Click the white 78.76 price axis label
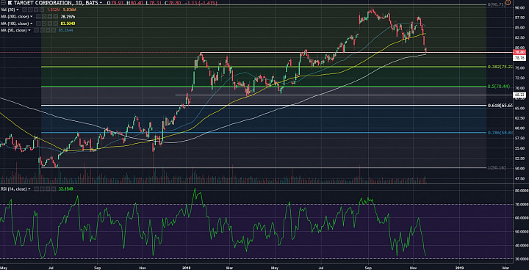 pos(520,58)
